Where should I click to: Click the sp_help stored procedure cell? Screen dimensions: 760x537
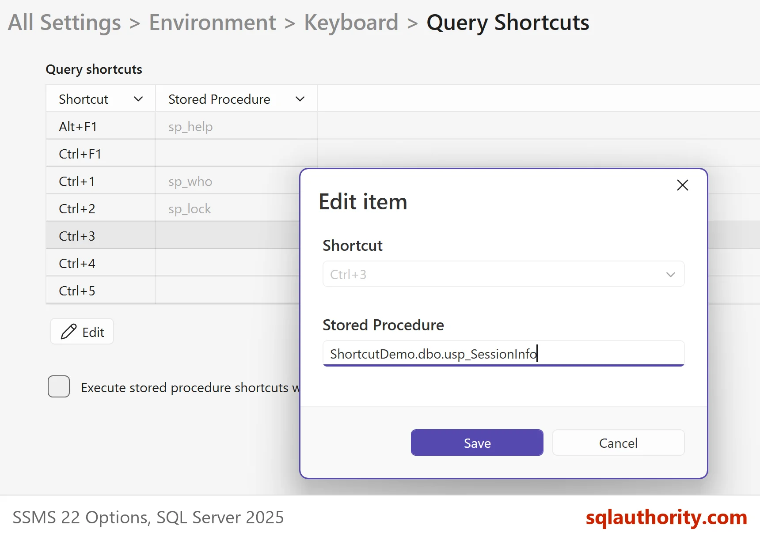pyautogui.click(x=236, y=126)
